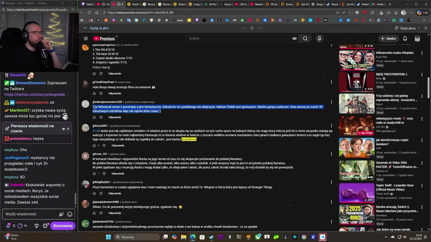This screenshot has height=242, width=431.
Task: Open menu for Influencerka szuka chłopaka video
Action: coord(422,53)
